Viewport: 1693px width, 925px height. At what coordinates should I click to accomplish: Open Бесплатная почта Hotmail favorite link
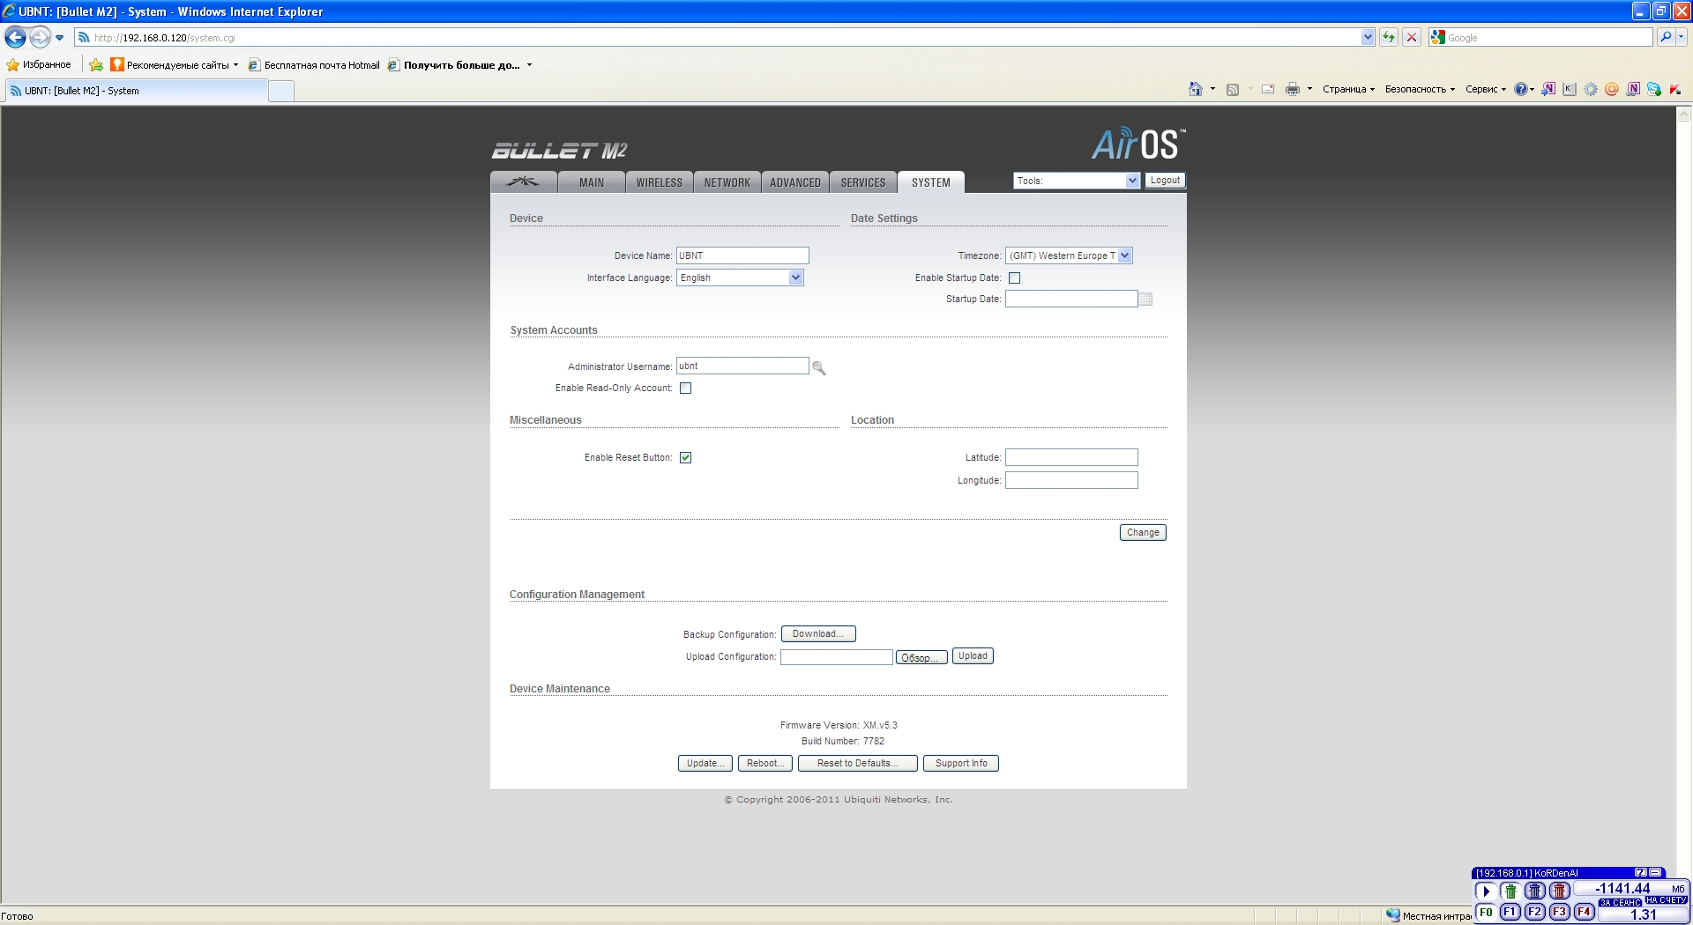click(314, 65)
